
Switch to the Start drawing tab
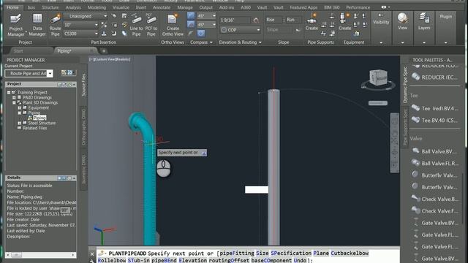pyautogui.click(x=18, y=51)
